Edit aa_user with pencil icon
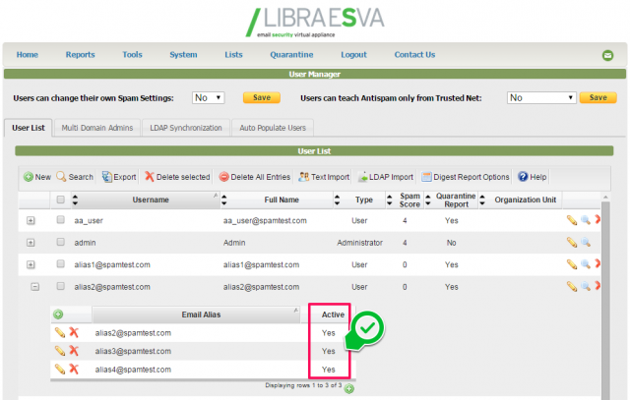Screen dimensions: 630x400 pyautogui.click(x=572, y=220)
